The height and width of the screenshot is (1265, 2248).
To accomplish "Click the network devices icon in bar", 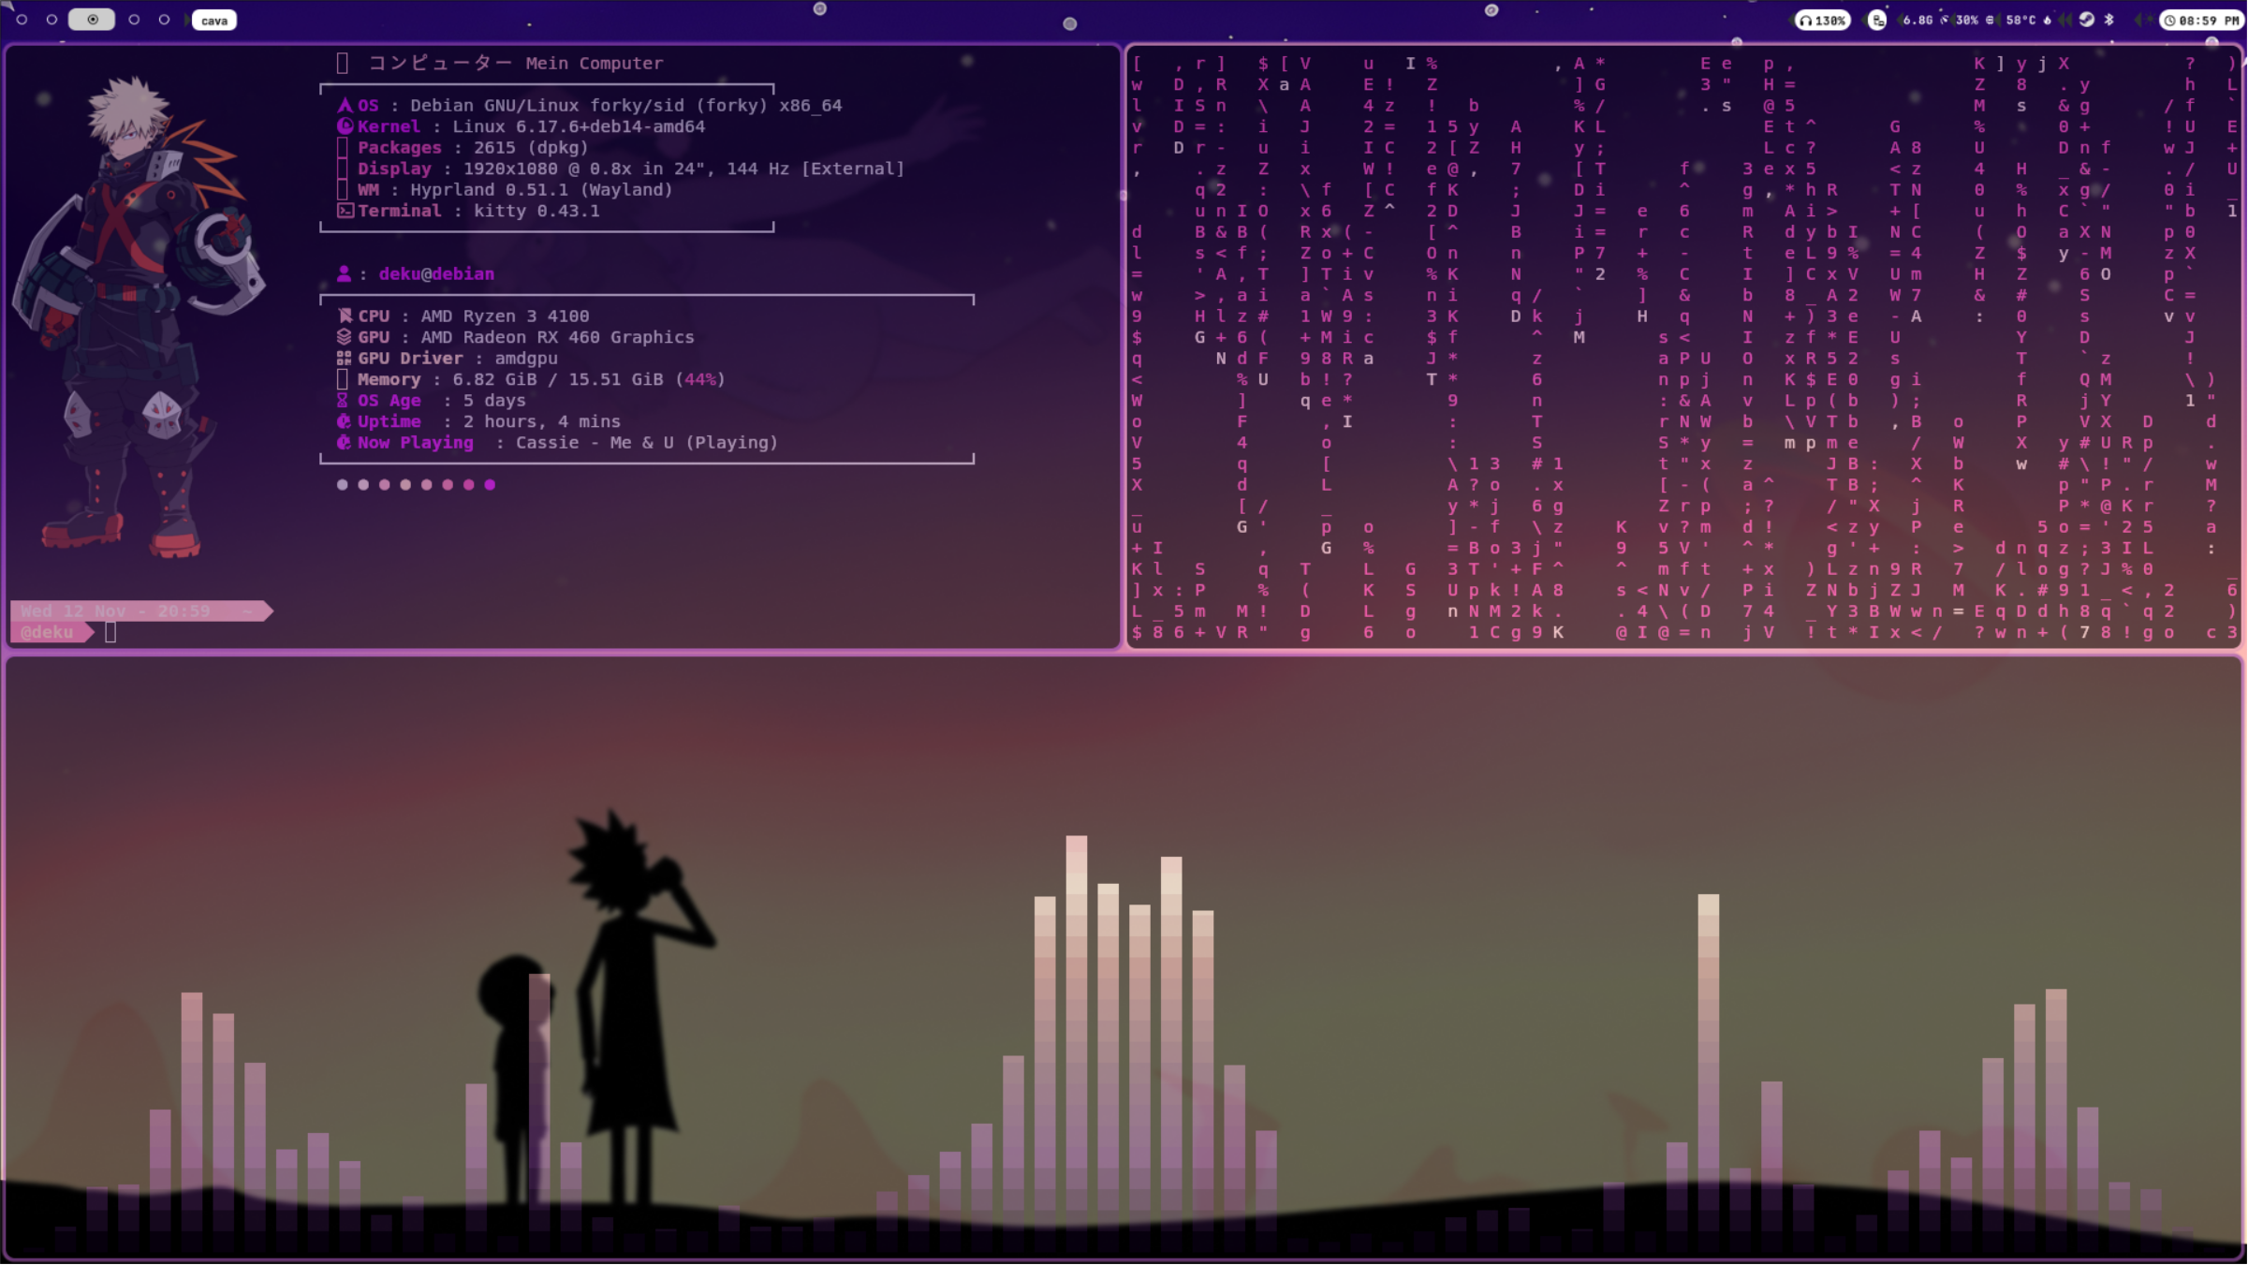I will click(1877, 21).
